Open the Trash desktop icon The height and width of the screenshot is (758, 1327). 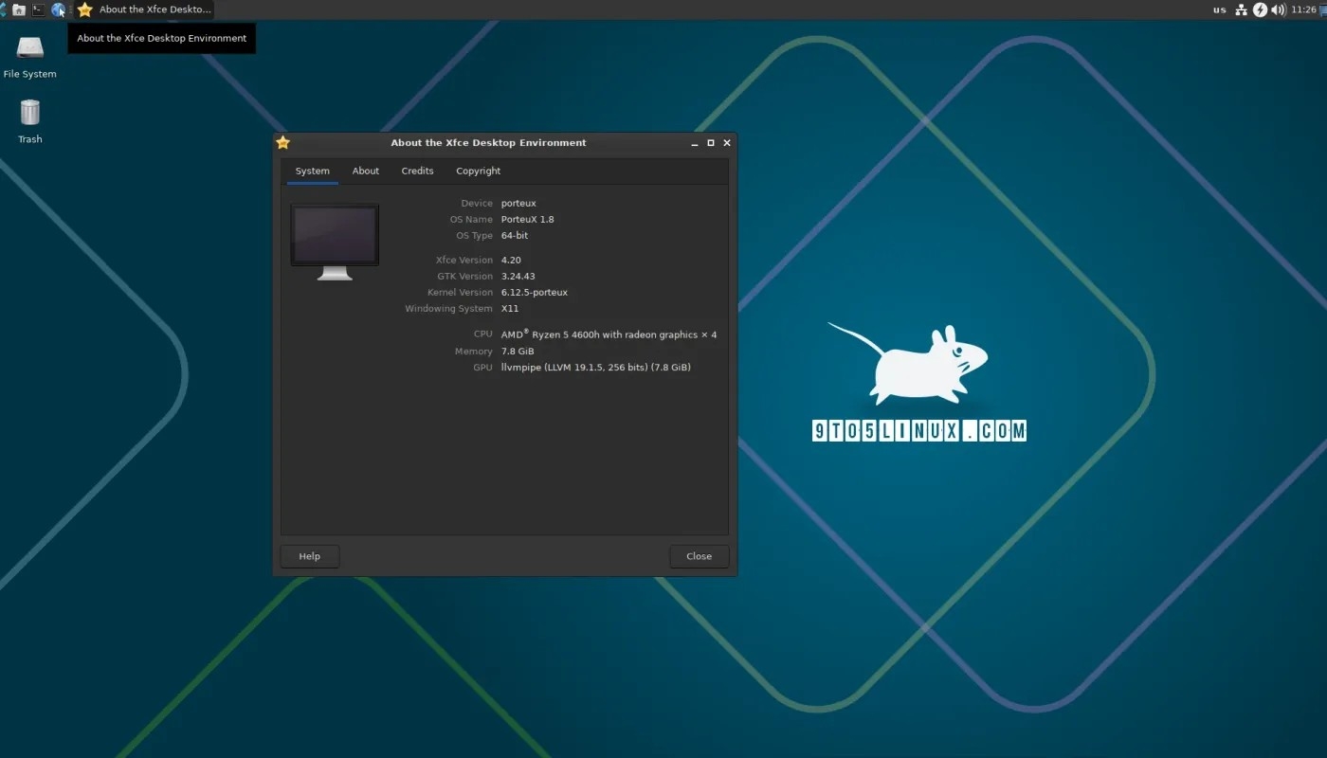[29, 114]
